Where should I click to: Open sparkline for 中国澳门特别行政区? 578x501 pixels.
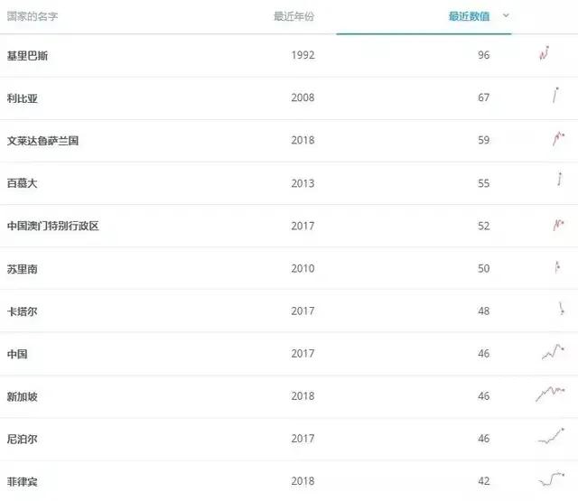[x=558, y=224]
